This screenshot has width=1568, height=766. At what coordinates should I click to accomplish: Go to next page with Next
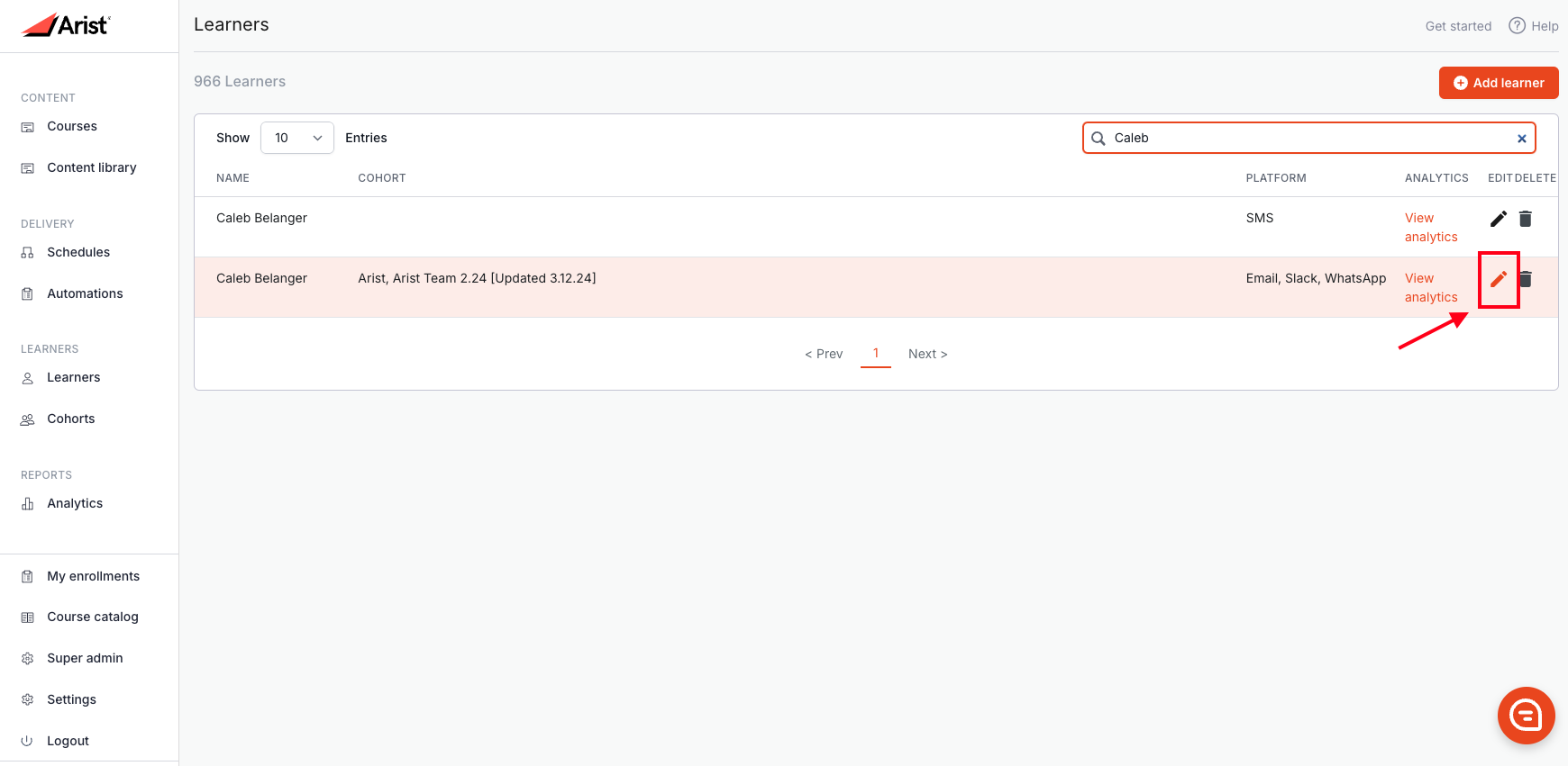[928, 354]
